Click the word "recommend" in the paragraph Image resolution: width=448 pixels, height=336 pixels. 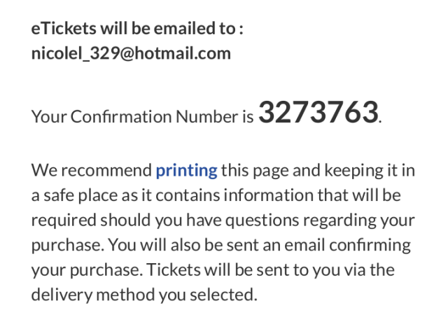point(106,171)
